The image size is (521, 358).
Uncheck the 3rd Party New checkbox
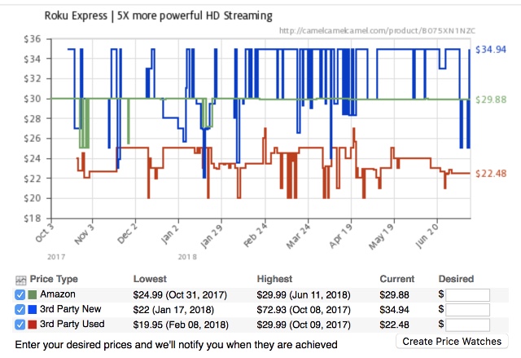(20, 310)
